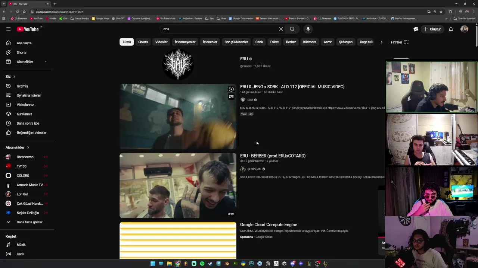Open ERU & JENG x SDRK ALO 112 title
478x268 pixels.
[292, 87]
